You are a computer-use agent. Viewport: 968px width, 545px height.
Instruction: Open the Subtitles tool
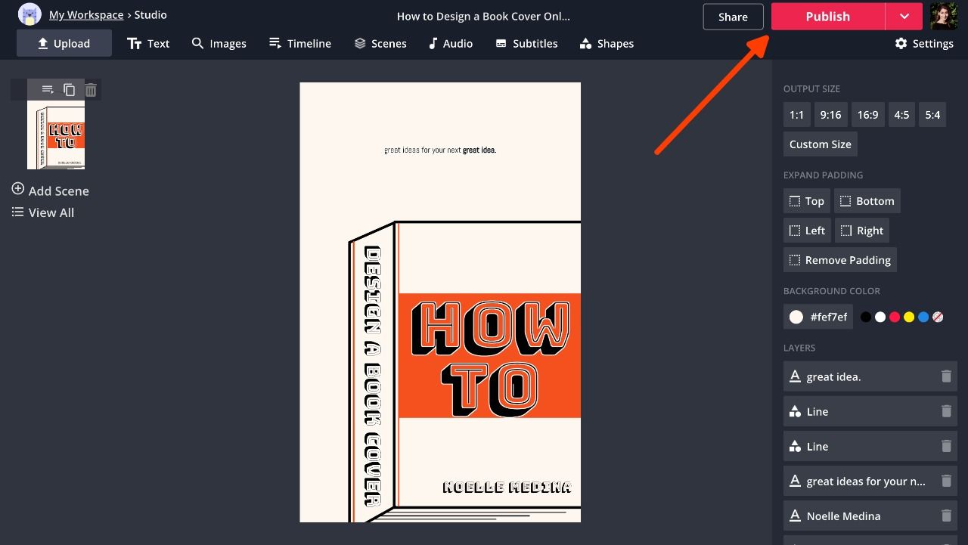click(x=526, y=44)
